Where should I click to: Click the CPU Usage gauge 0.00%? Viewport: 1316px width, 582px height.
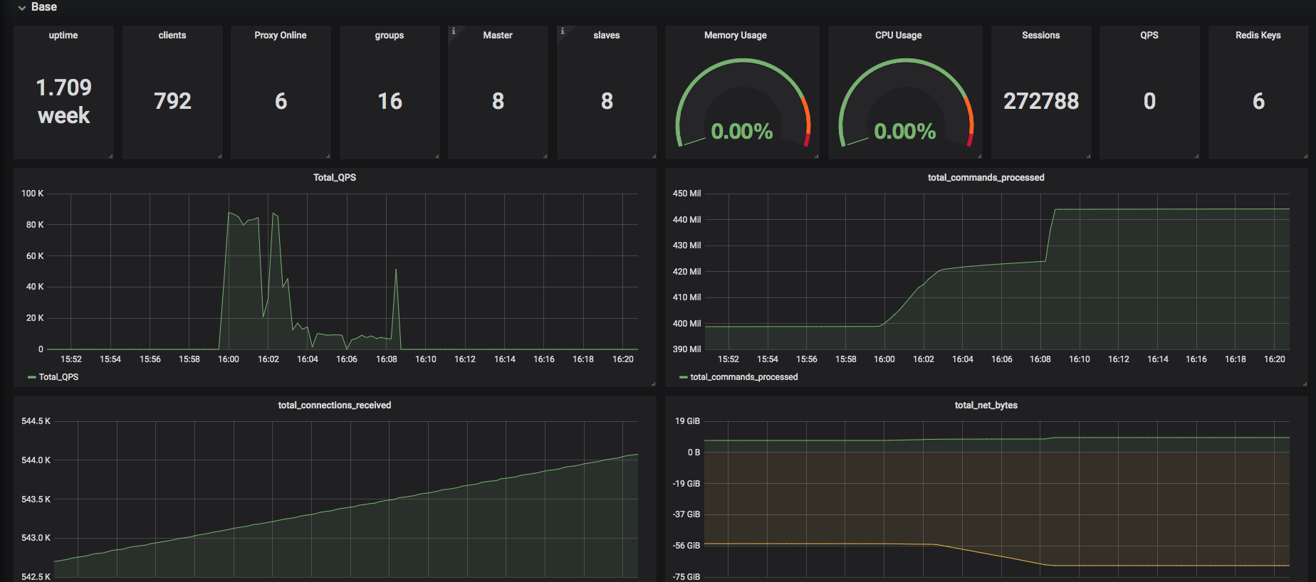click(905, 131)
